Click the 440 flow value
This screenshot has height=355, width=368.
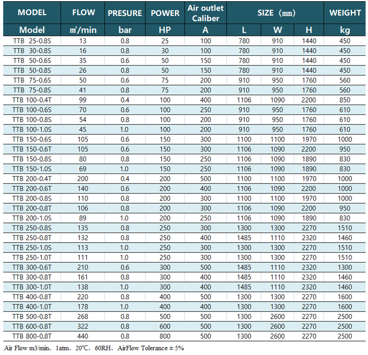click(84, 336)
